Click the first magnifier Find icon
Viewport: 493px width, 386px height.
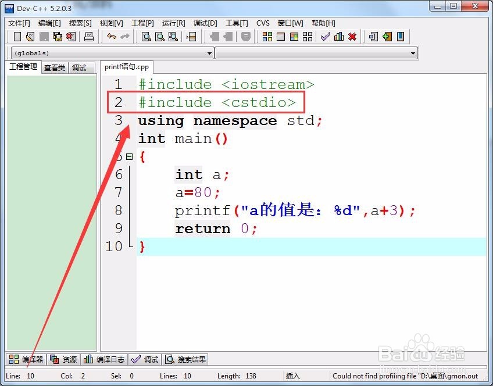(146, 37)
